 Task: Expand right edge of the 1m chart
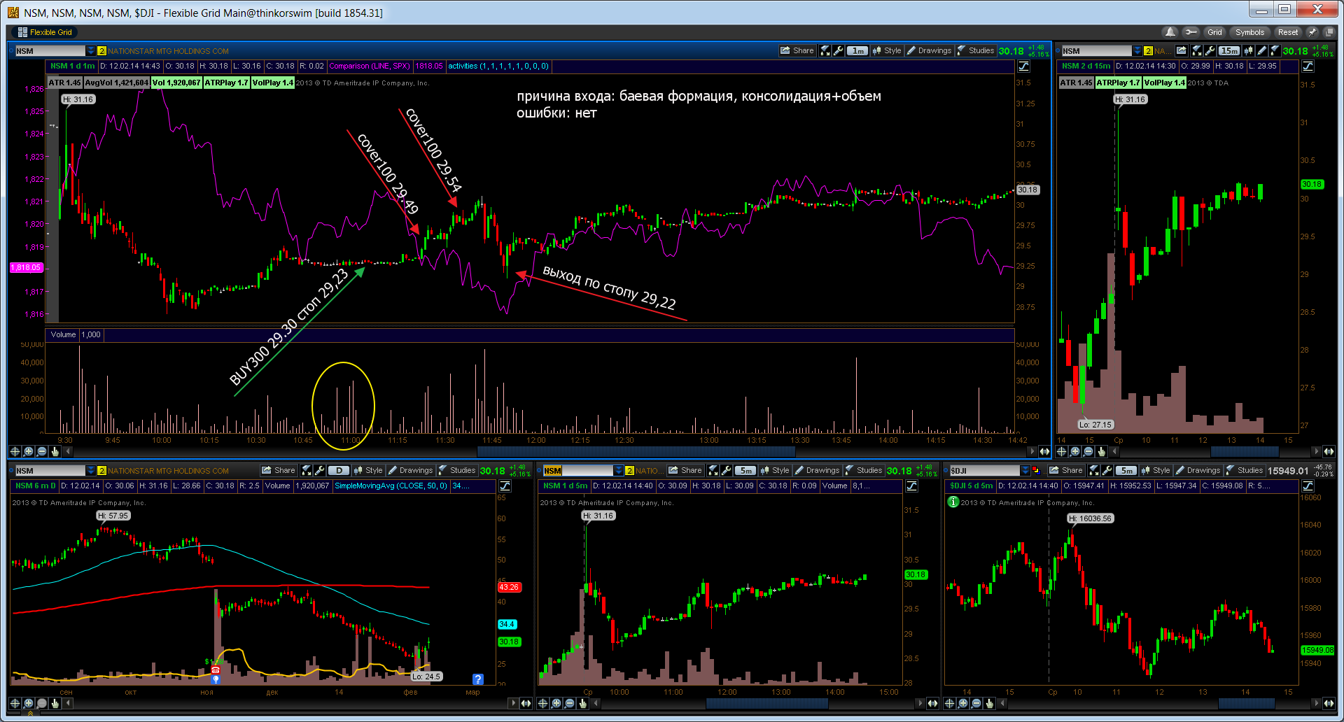(x=1044, y=451)
